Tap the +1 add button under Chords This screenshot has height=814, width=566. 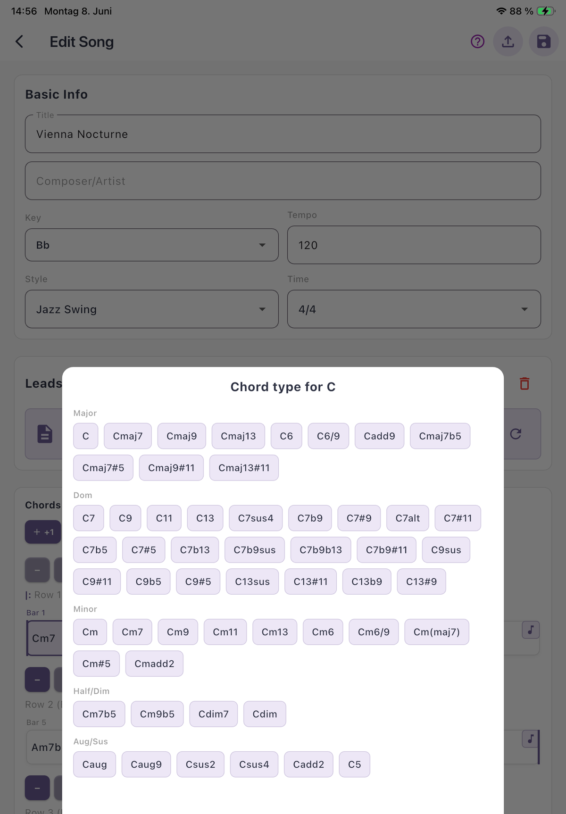click(x=43, y=532)
